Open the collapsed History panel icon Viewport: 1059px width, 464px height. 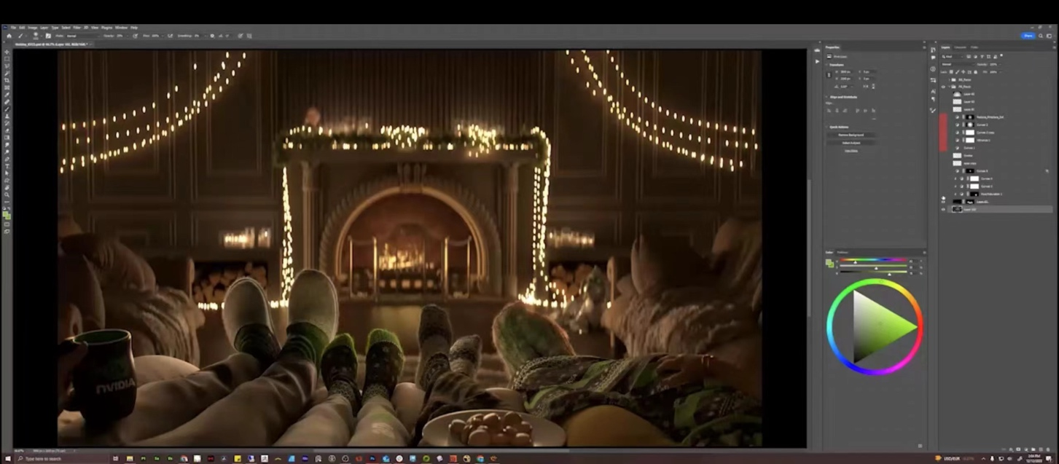click(x=933, y=50)
